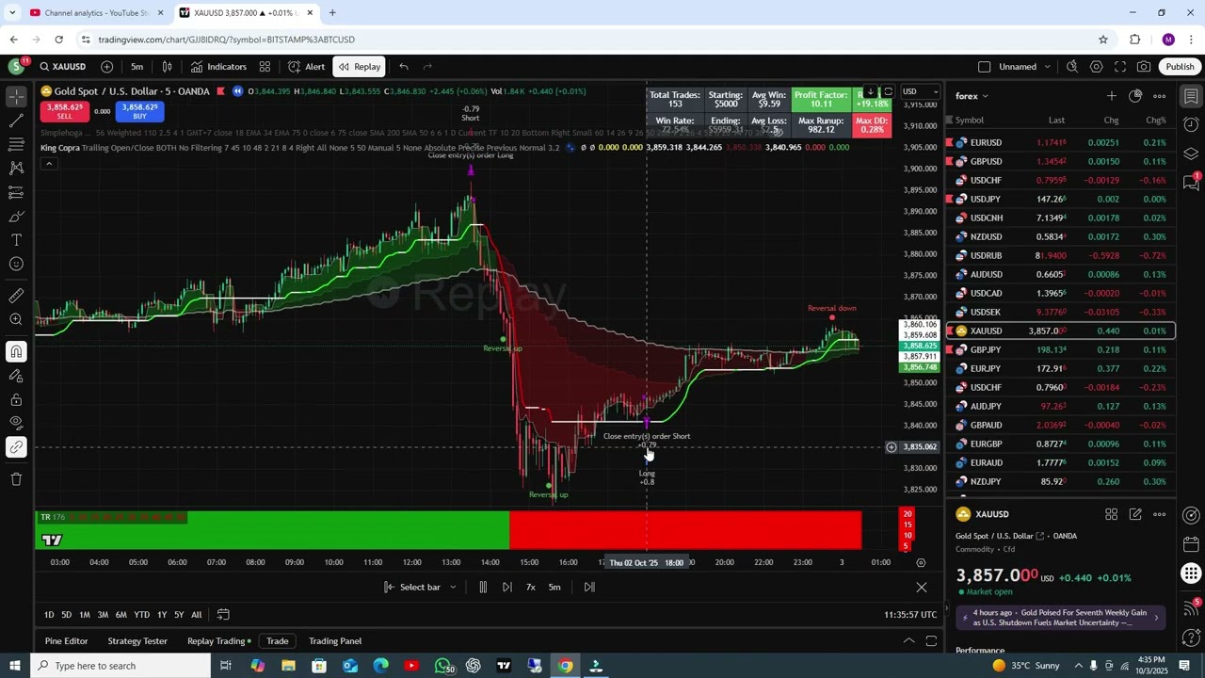Open the candlestick chart type menu
Image resolution: width=1205 pixels, height=678 pixels.
167,67
